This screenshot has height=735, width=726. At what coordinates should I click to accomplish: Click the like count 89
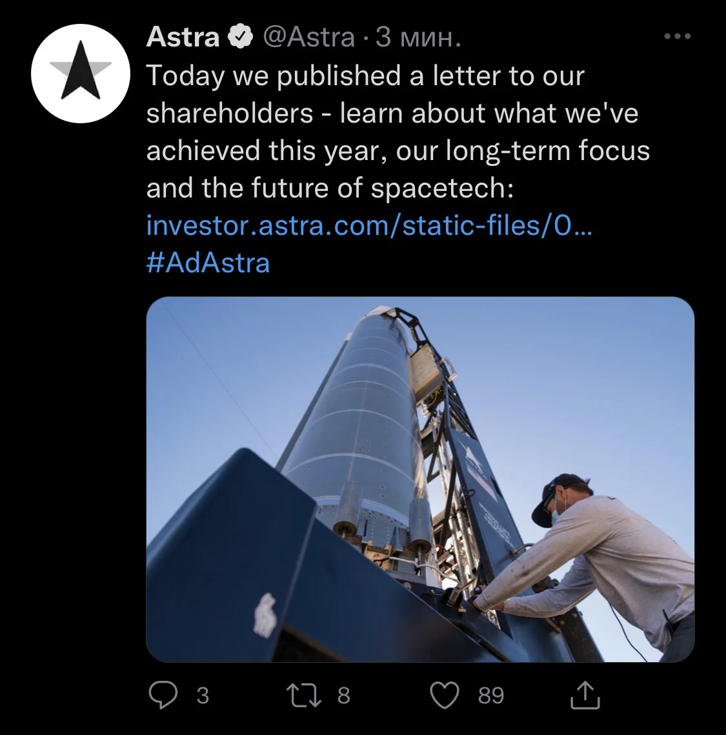pyautogui.click(x=490, y=695)
